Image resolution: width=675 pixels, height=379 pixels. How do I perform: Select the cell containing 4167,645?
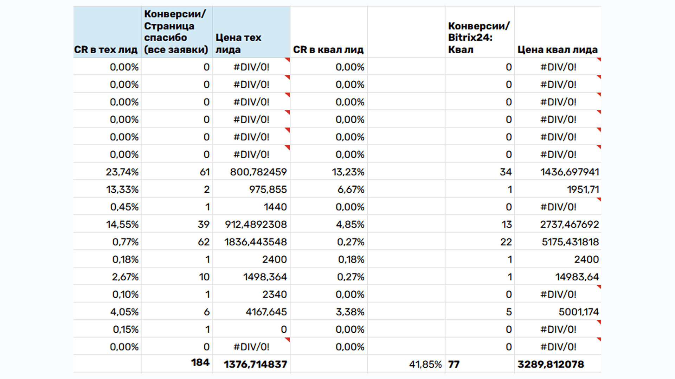[266, 312]
